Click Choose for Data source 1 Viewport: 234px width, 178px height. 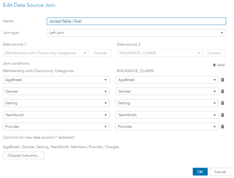[100, 53]
